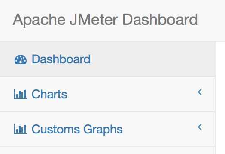Open the Apache JMeter Dashboard title link

coord(105,20)
